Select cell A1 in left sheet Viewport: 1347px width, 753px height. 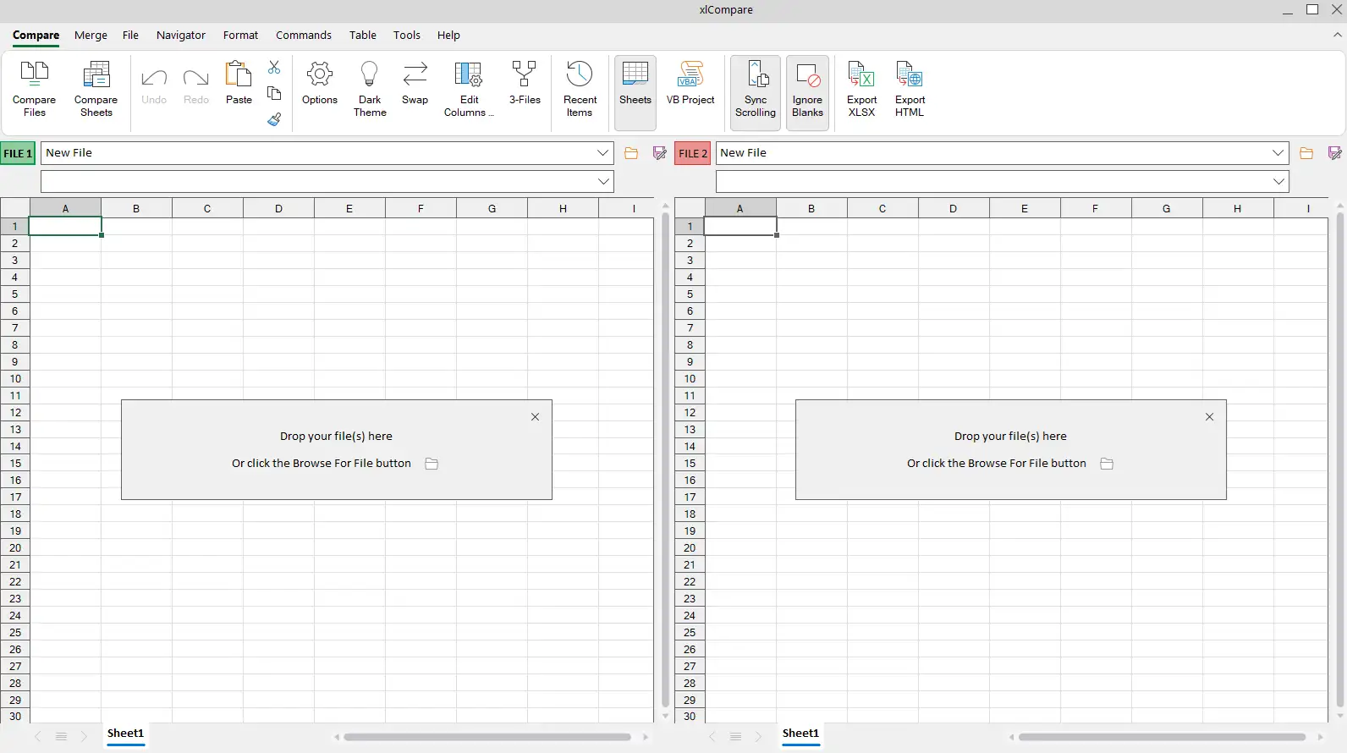pos(66,226)
